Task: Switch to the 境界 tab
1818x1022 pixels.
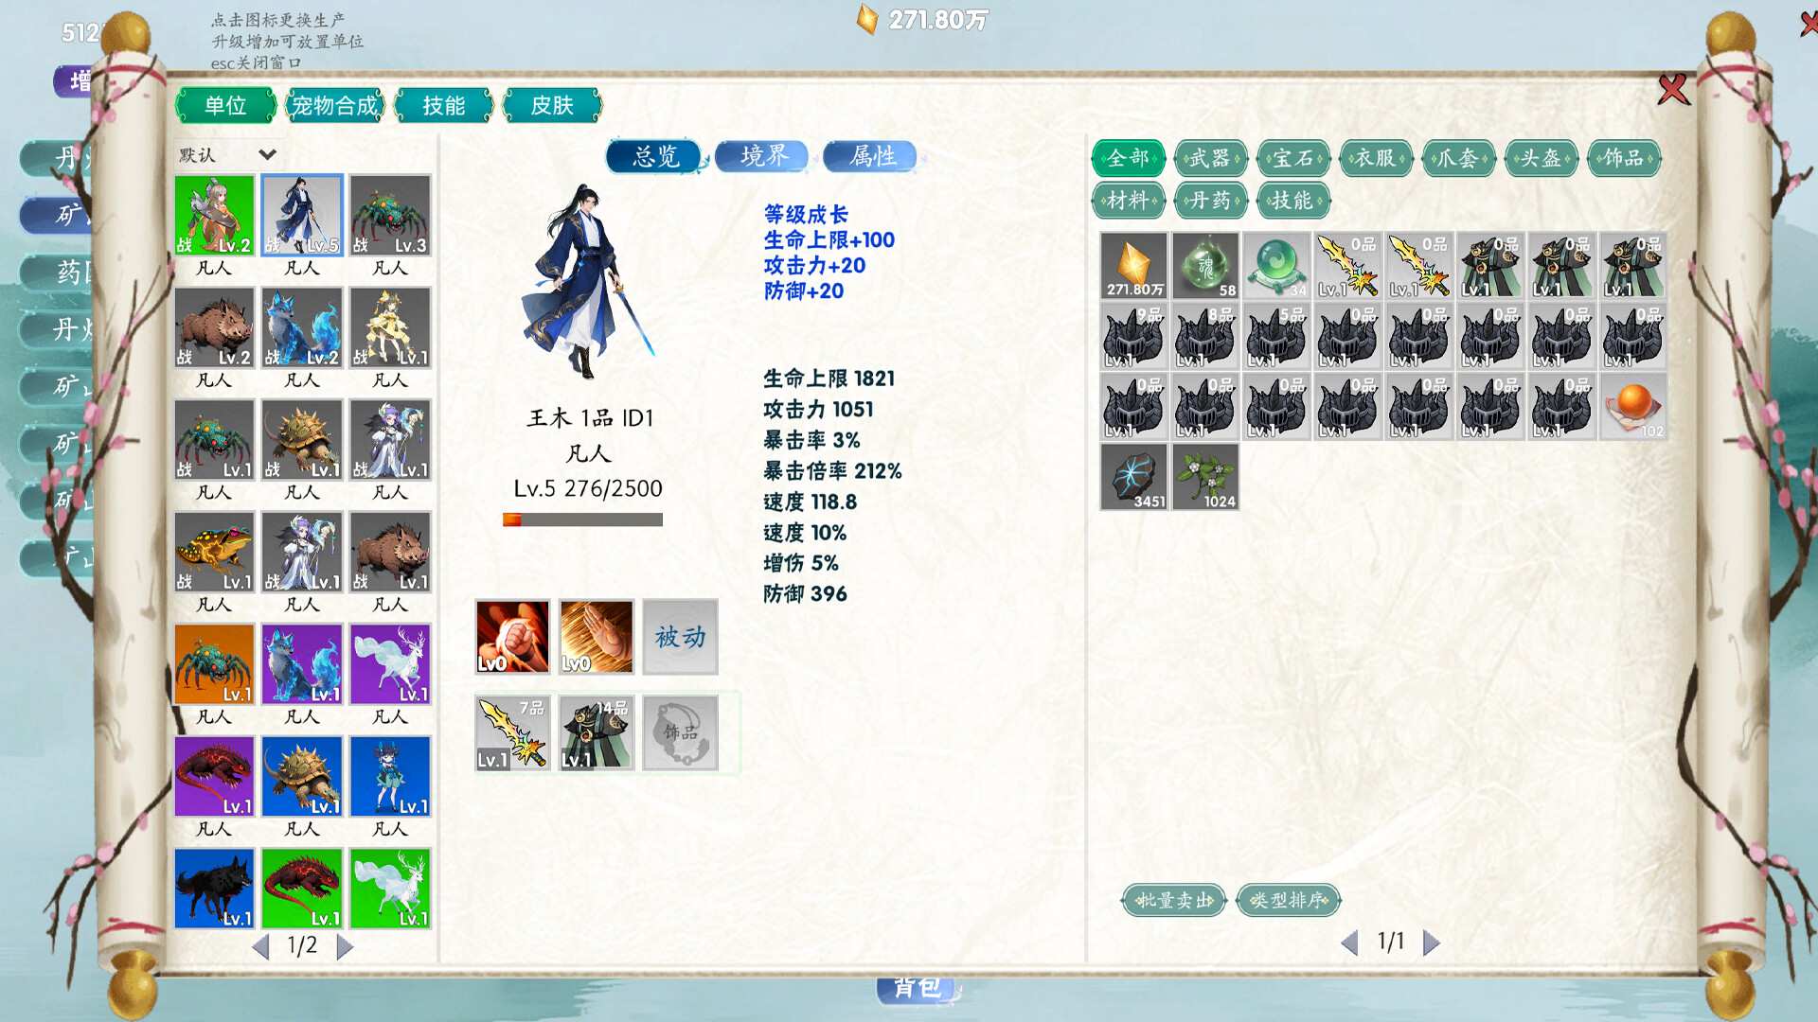Action: click(761, 157)
